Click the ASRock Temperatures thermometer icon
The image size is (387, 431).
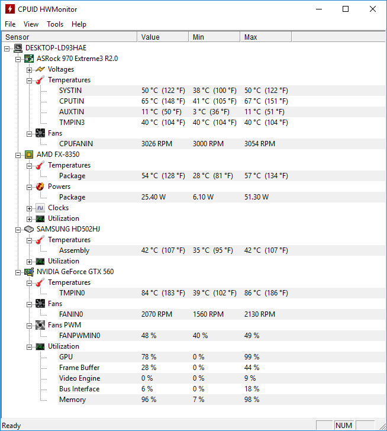pos(40,80)
